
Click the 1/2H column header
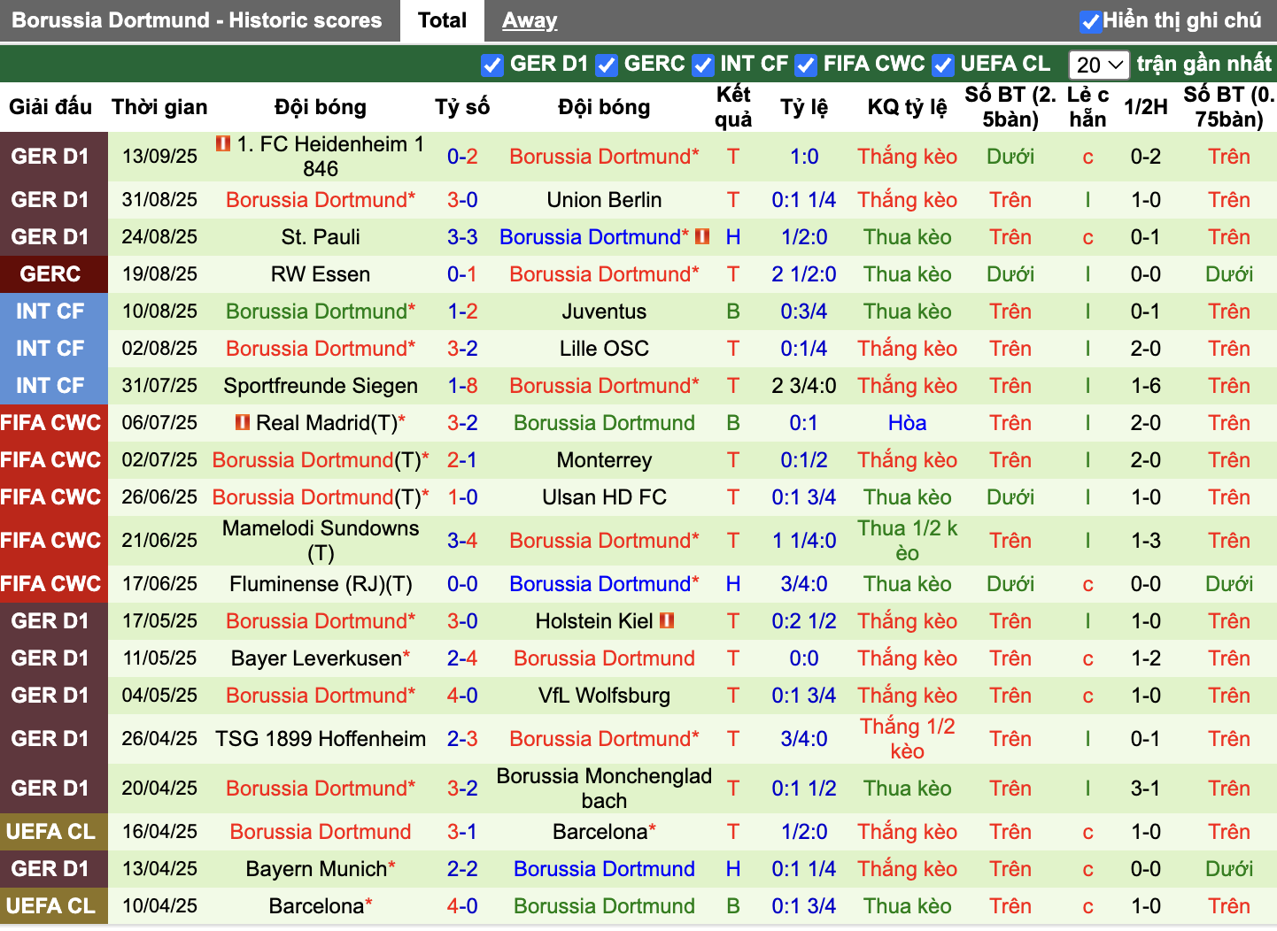(x=1146, y=107)
